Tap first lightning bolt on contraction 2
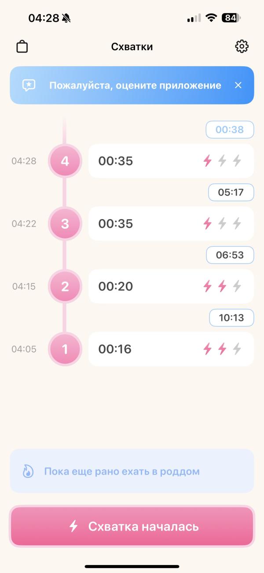 207,286
